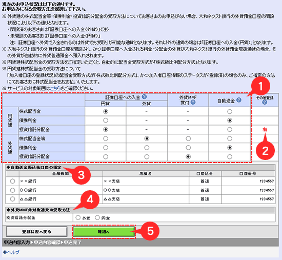Select 円貨 deposit for 円貨建 債券利金
The width and height of the screenshot is (282, 260).
pos(106,121)
